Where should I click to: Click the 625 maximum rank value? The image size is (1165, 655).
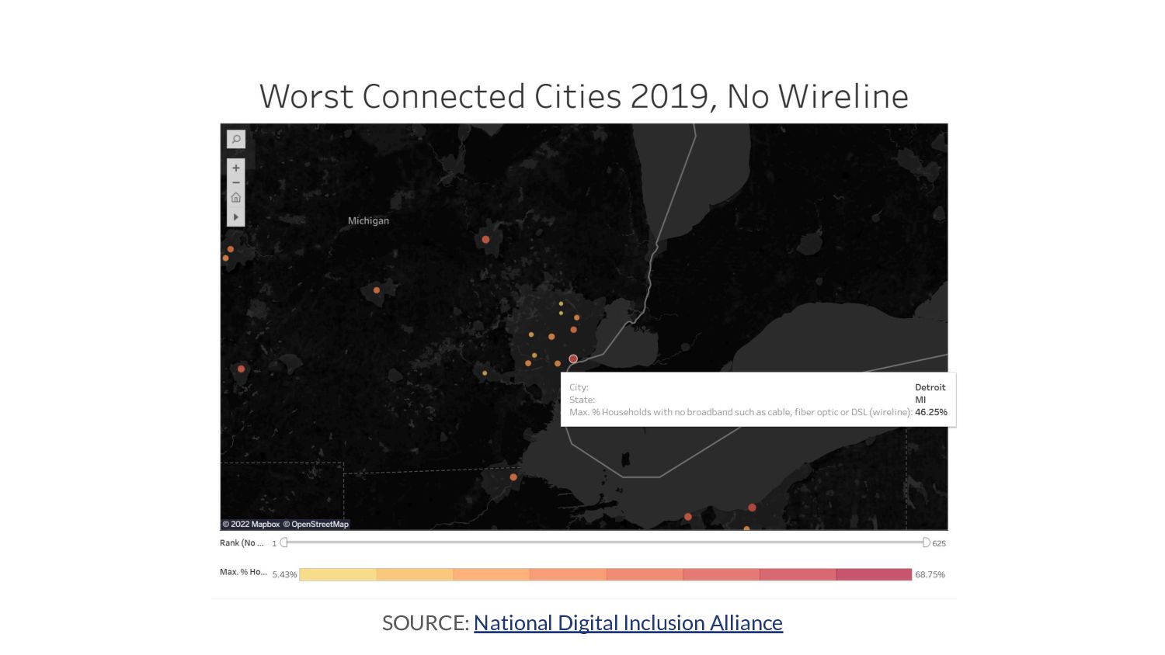pos(939,543)
